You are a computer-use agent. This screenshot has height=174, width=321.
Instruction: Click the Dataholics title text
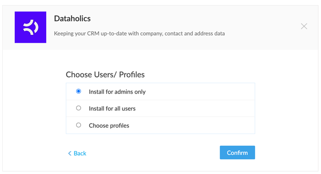pyautogui.click(x=72, y=18)
